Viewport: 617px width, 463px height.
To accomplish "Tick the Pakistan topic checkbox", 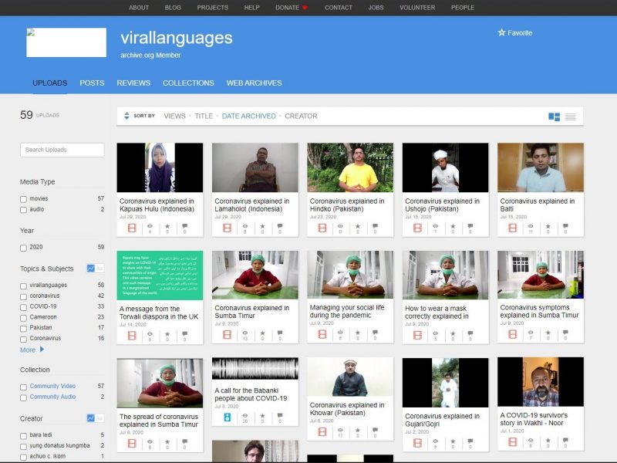I will [24, 327].
